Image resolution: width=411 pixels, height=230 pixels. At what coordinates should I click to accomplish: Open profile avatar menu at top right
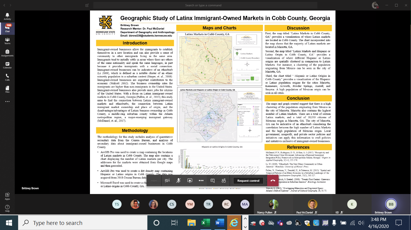coord(375,5)
